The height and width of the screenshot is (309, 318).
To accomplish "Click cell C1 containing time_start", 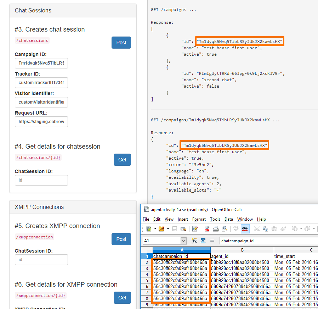I will pyautogui.click(x=296, y=256).
